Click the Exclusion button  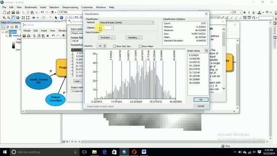pos(107,38)
